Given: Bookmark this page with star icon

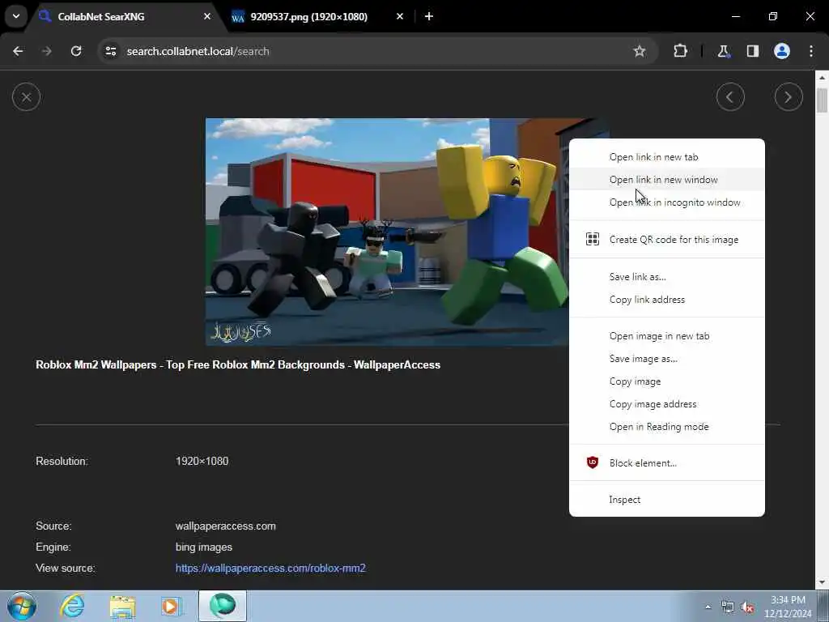Looking at the screenshot, I should [640, 51].
